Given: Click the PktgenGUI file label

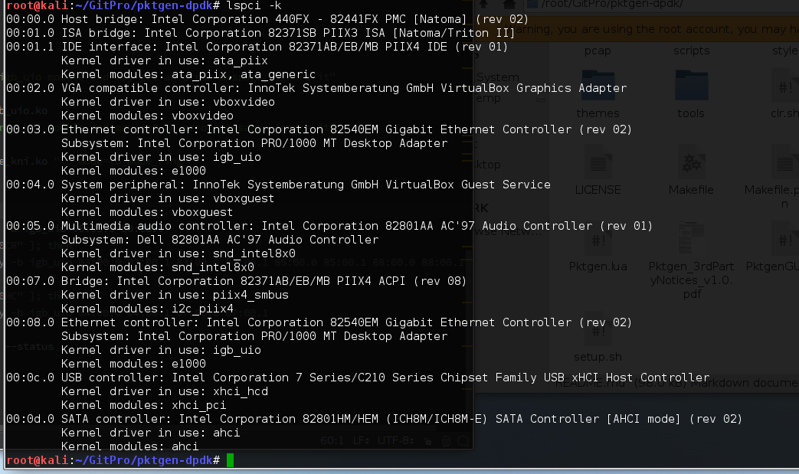Looking at the screenshot, I should point(772,266).
